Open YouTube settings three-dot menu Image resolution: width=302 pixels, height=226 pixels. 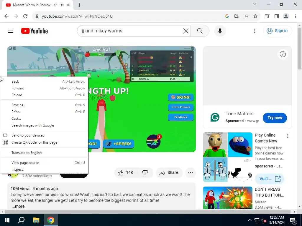click(x=255, y=31)
